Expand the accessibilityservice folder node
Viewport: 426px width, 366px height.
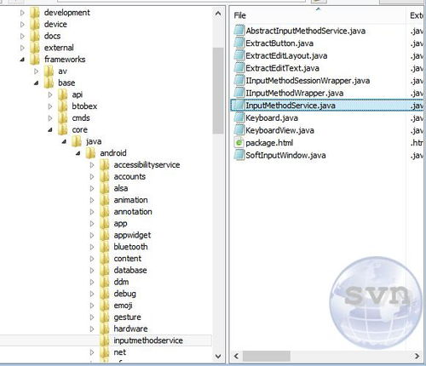[x=92, y=165]
